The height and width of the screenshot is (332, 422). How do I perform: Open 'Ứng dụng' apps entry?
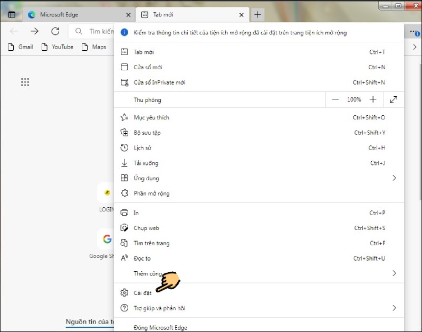click(x=259, y=178)
